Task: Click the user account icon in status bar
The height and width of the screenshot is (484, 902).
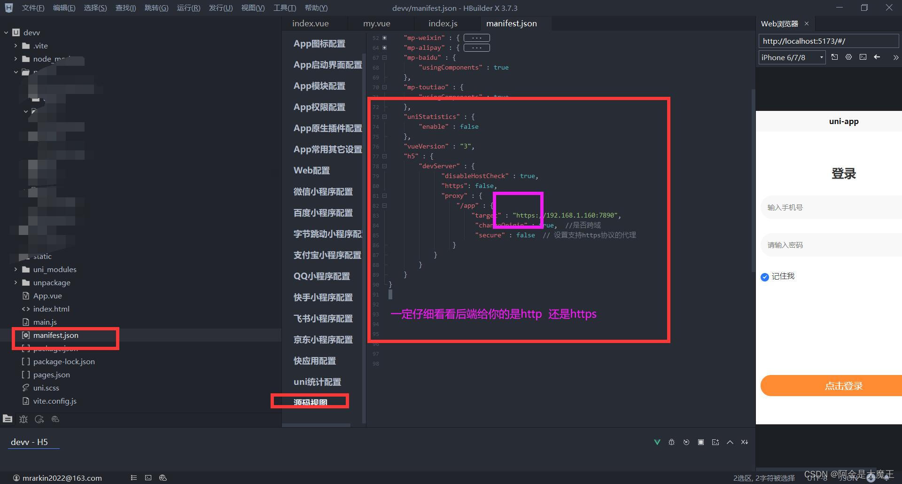Action: click(x=16, y=478)
